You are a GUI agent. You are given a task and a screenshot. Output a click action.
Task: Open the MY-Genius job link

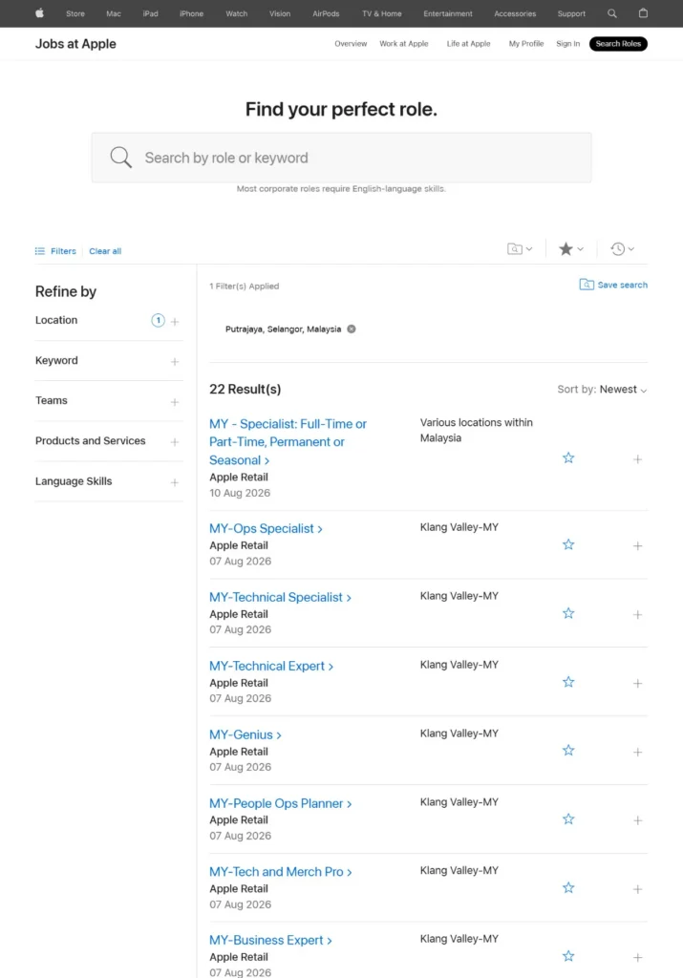(245, 734)
